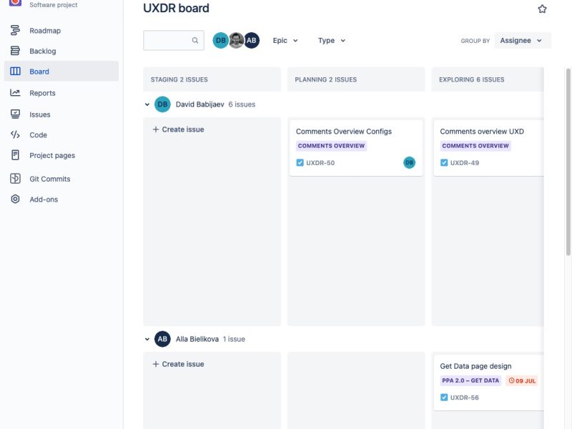Click the task checkbox icon for UXDR-50
Screen dimensions: 572x429
pos(300,163)
